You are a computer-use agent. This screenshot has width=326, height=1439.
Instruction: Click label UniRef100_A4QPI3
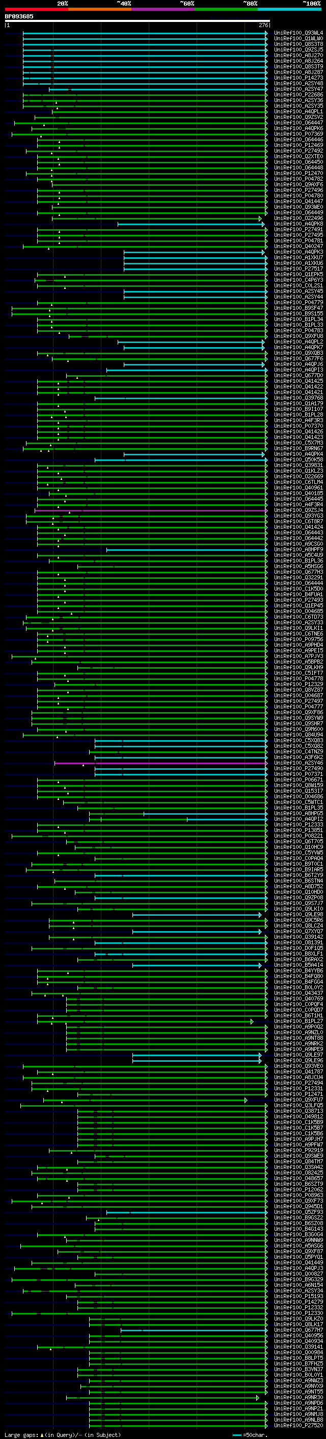pyautogui.click(x=298, y=370)
